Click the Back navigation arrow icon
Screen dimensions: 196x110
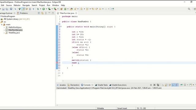click(100, 9)
